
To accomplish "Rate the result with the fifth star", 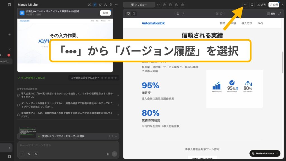I will [x=115, y=78].
